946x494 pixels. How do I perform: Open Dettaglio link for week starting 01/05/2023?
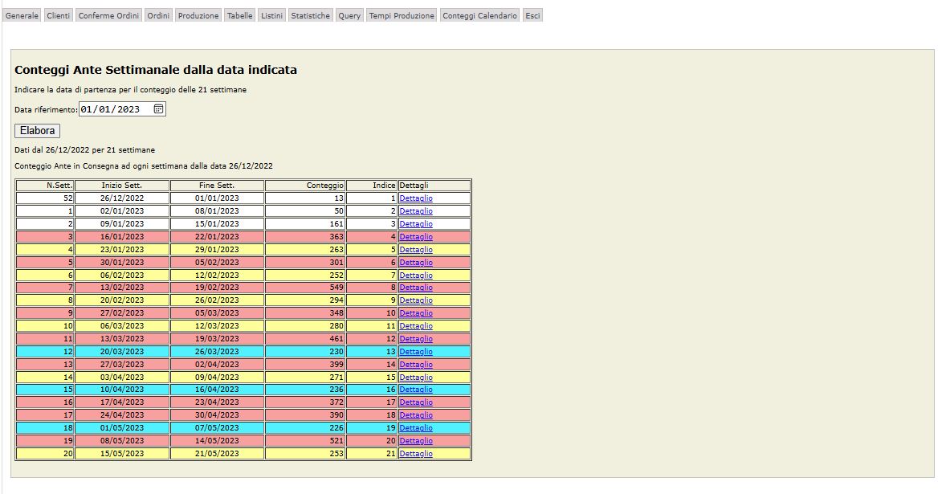[416, 428]
